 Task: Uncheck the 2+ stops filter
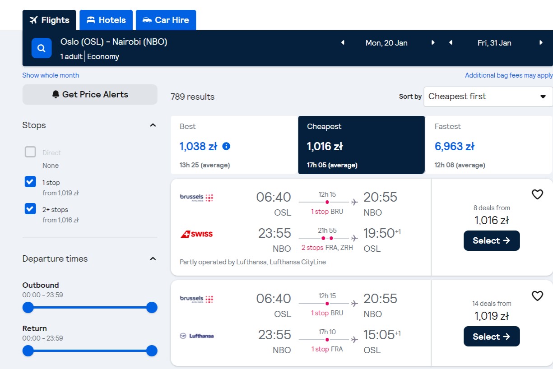click(30, 209)
